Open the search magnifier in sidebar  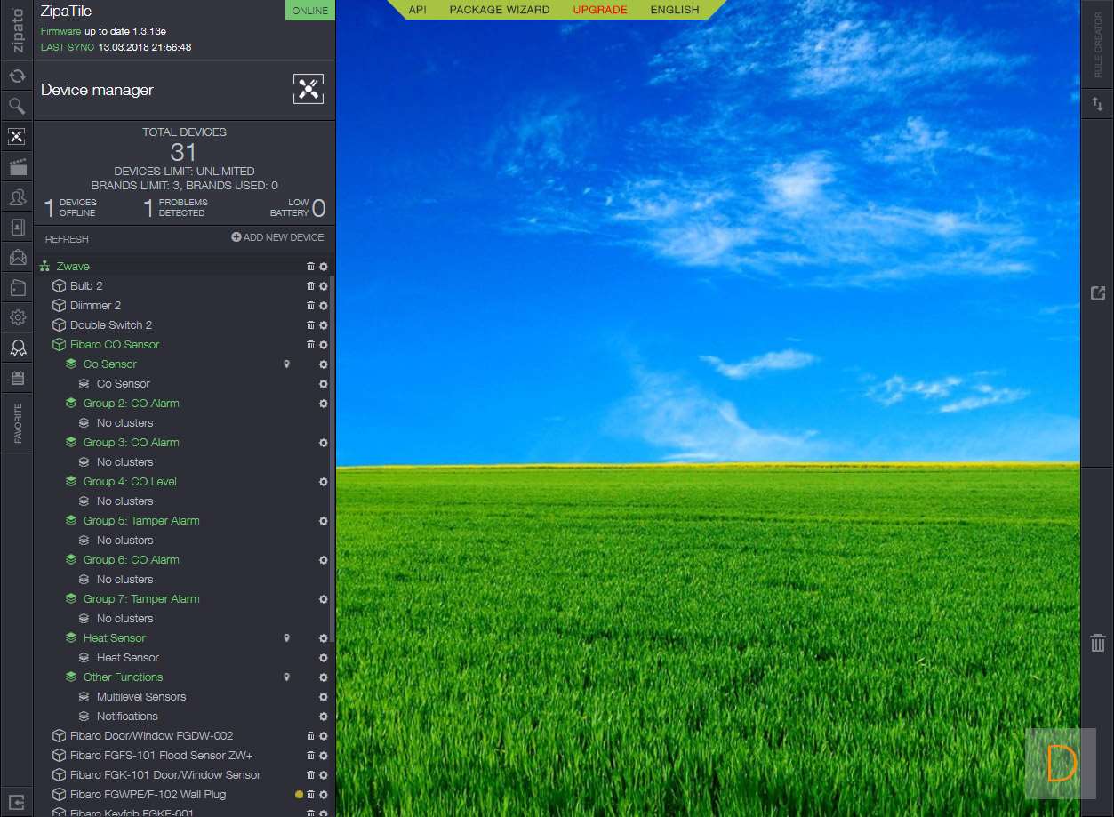(16, 107)
